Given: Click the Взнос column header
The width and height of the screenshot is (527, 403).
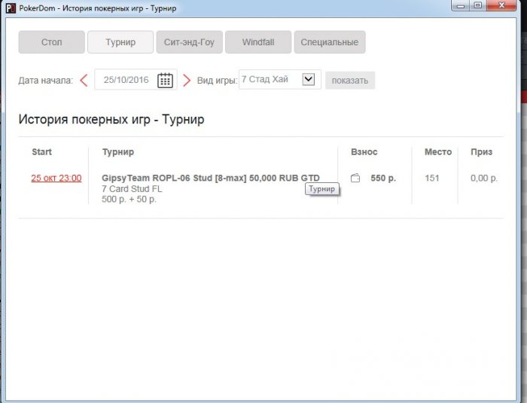Looking at the screenshot, I should click(x=364, y=152).
